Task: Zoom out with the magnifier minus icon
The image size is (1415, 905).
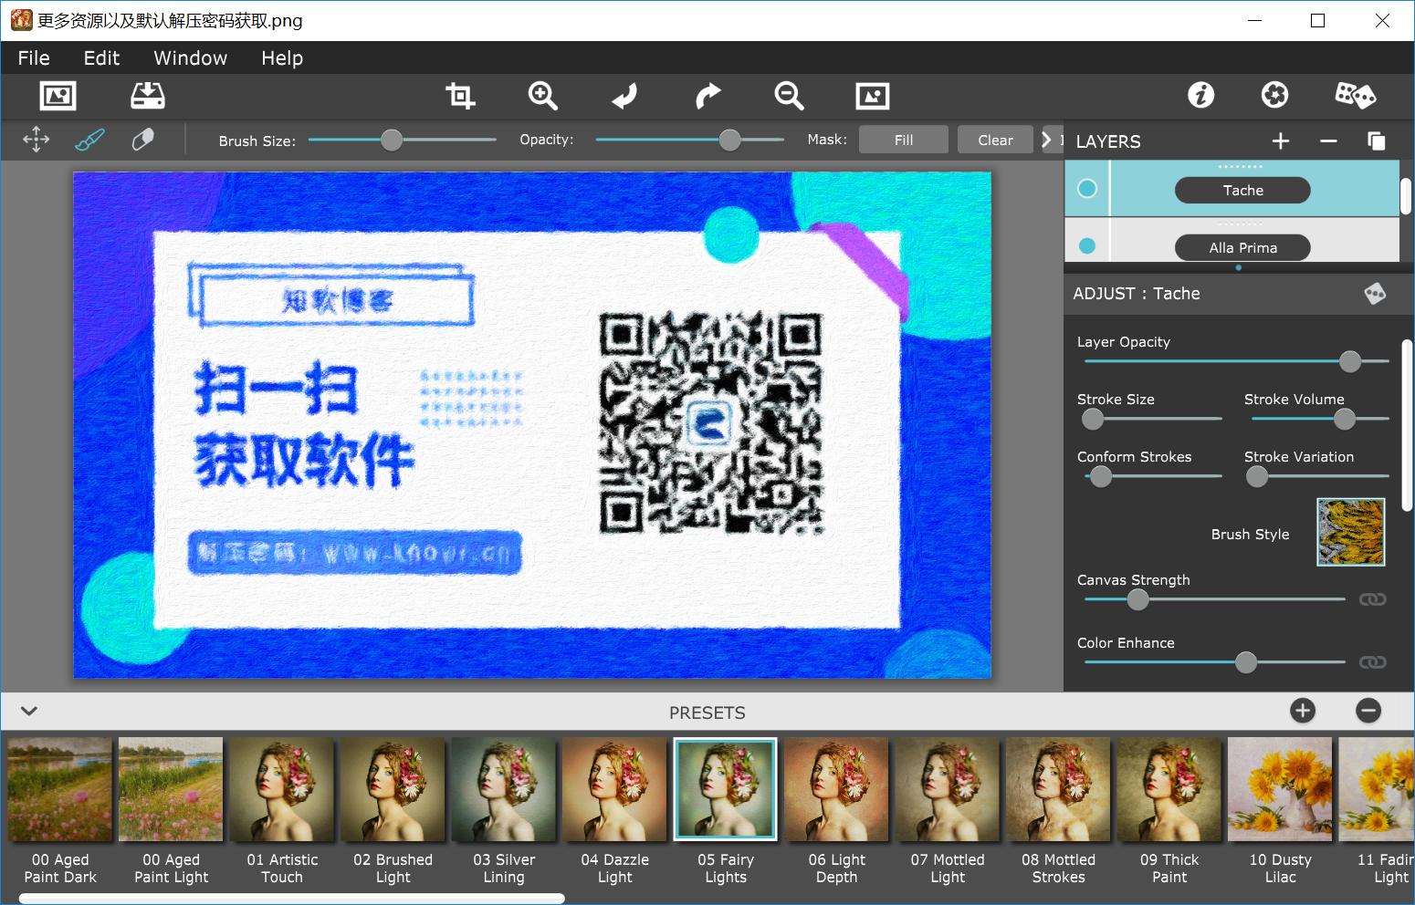Action: point(789,96)
